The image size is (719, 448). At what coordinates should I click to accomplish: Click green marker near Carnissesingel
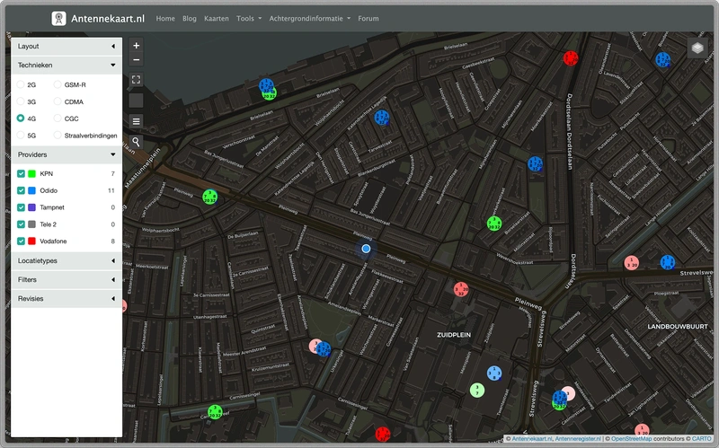click(x=215, y=412)
